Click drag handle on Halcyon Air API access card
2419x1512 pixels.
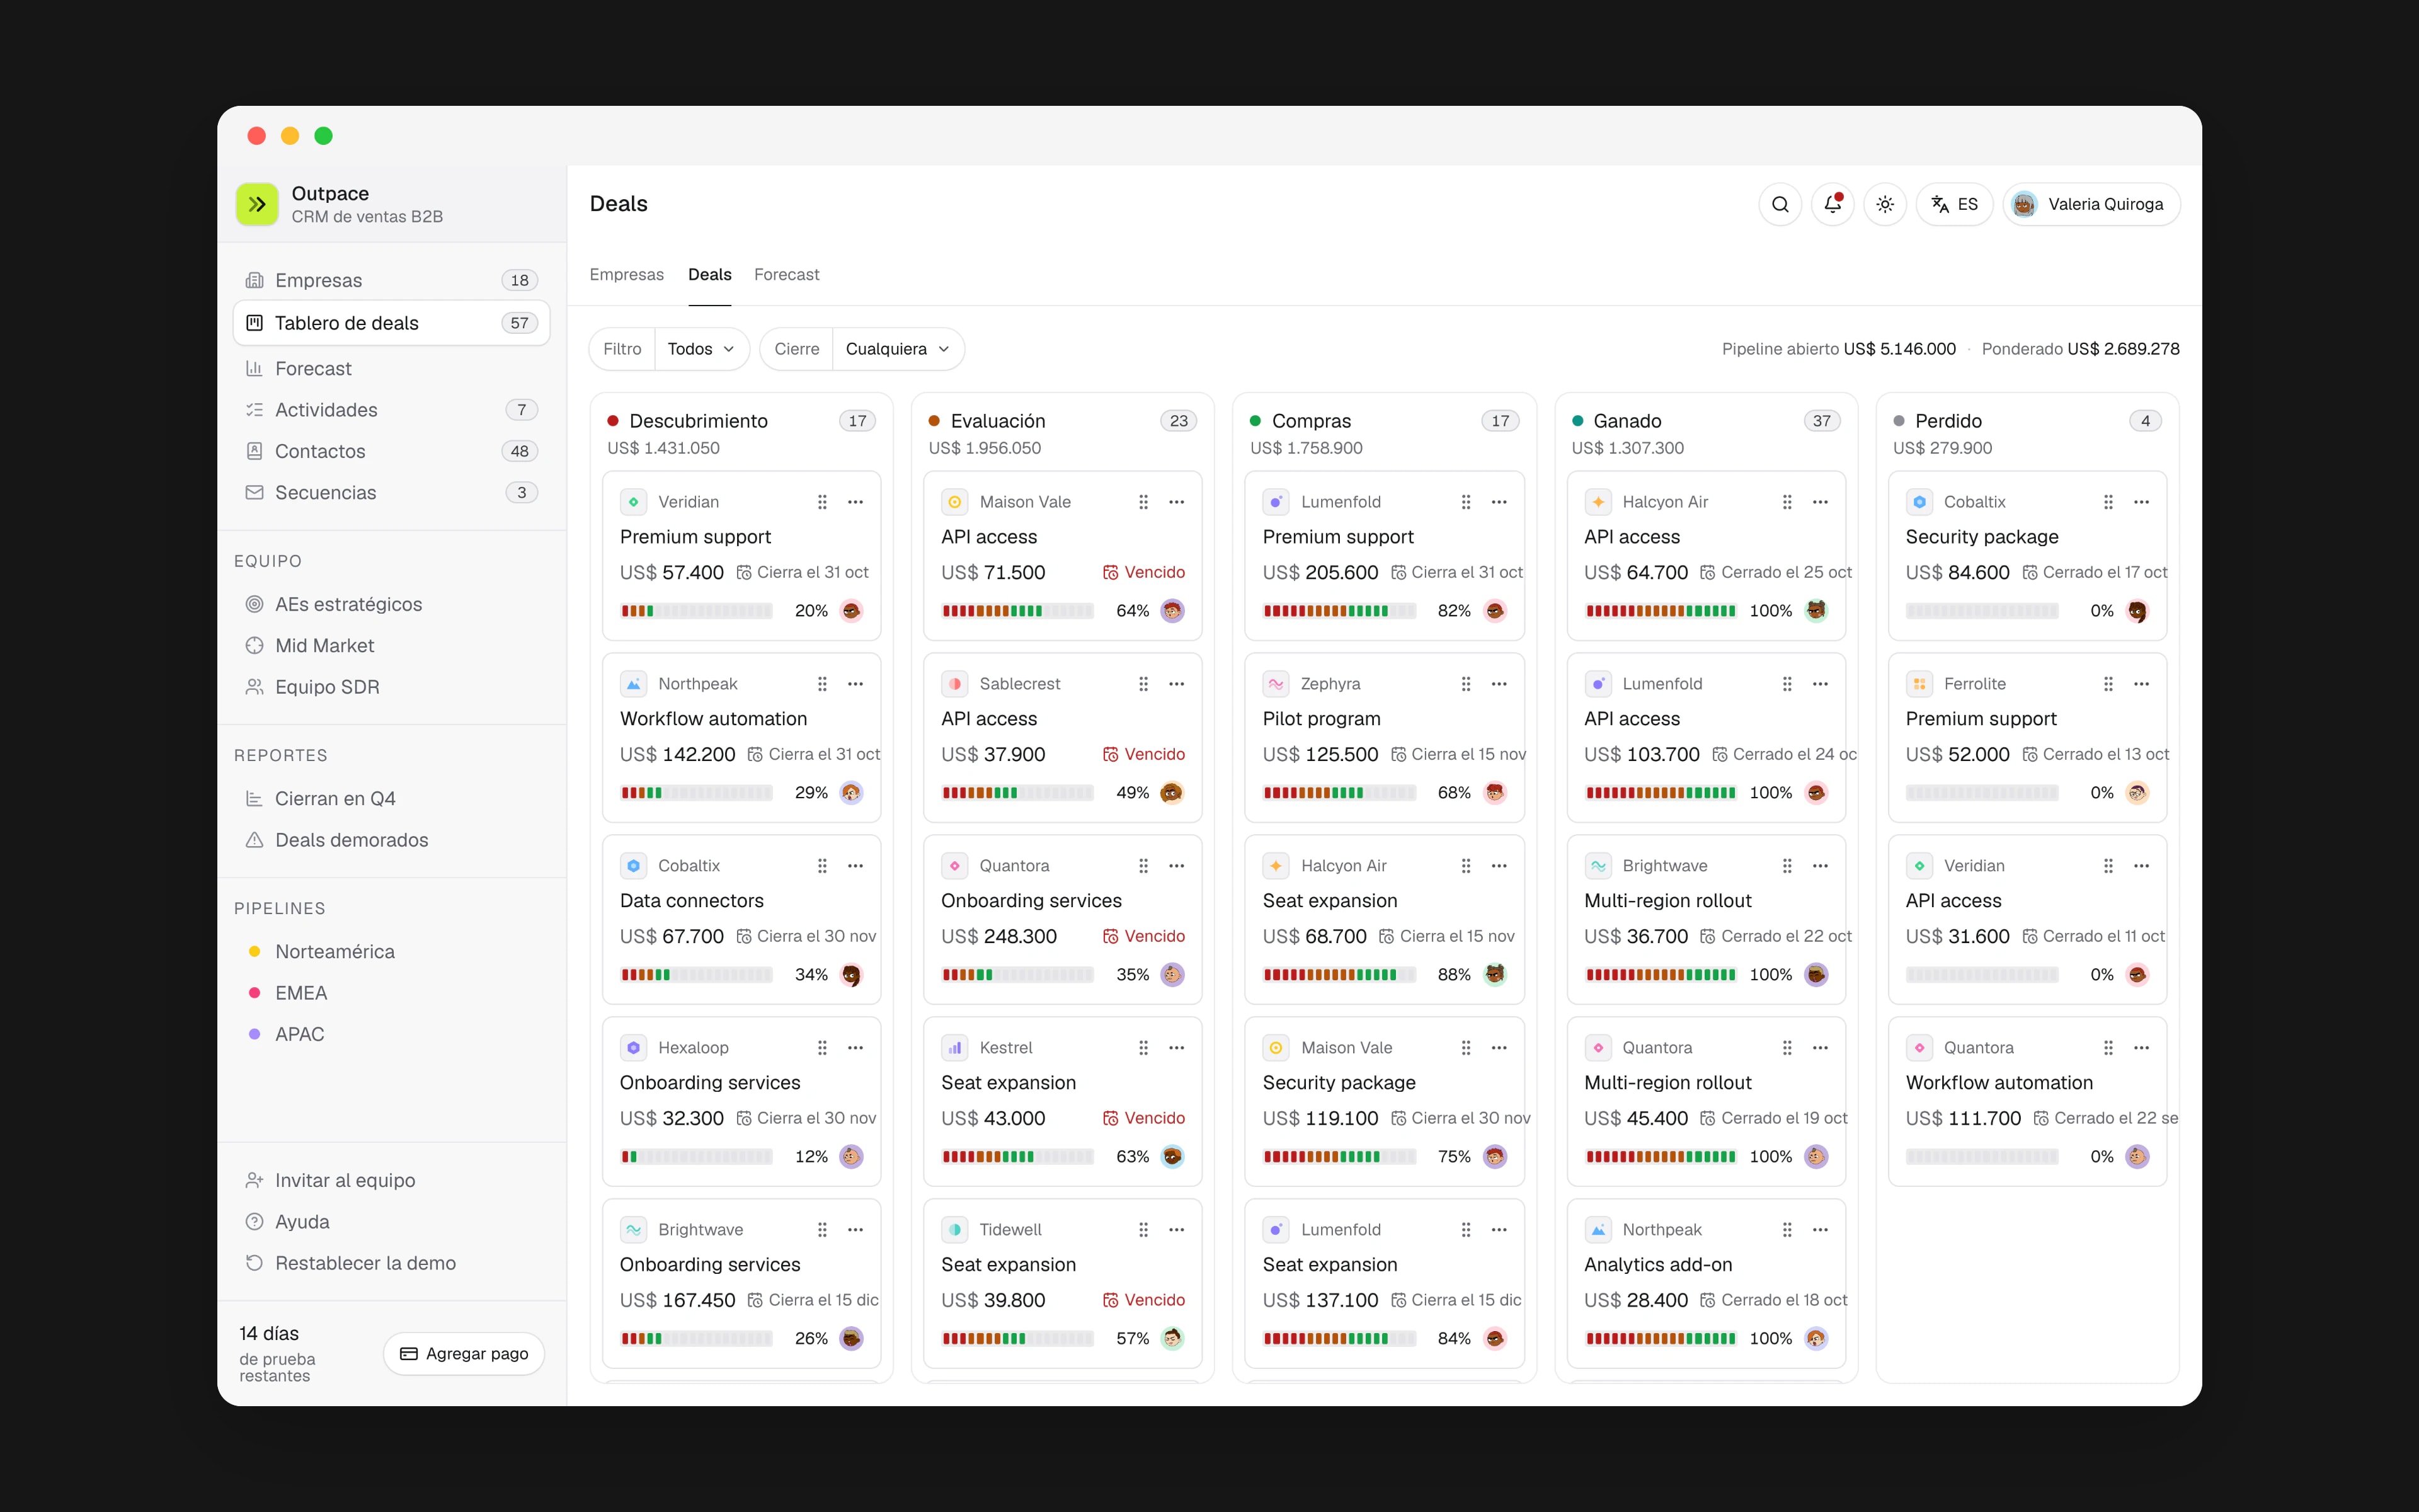click(x=1787, y=502)
